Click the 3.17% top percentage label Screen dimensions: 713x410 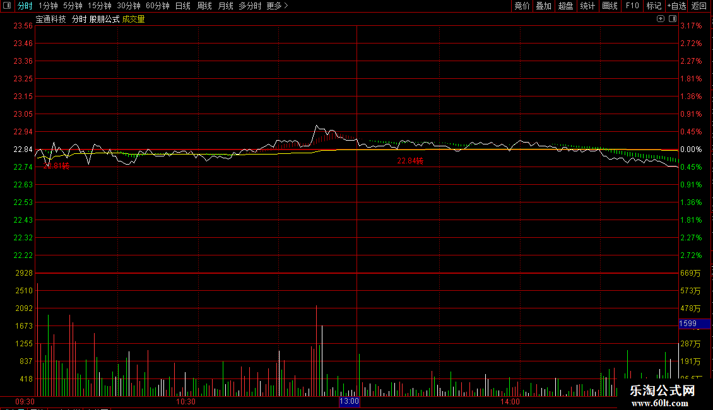click(x=691, y=26)
